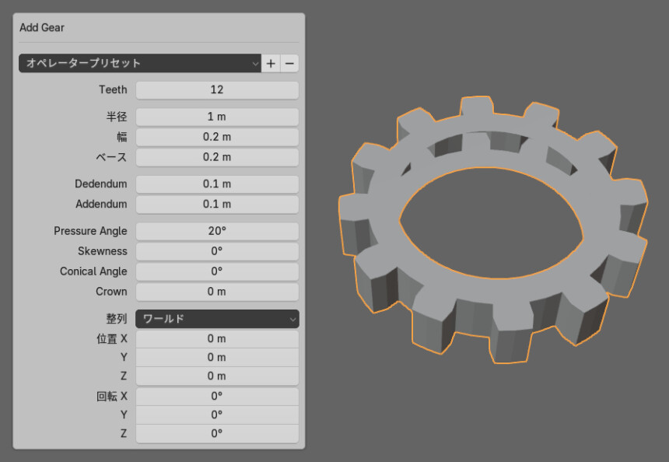Remove operator preset with minus button
The height and width of the screenshot is (462, 669).
[289, 63]
